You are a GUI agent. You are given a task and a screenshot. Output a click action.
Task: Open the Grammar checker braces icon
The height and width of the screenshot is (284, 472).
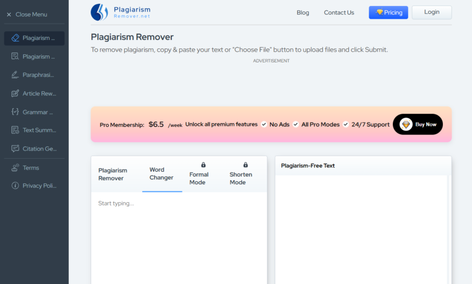15,112
